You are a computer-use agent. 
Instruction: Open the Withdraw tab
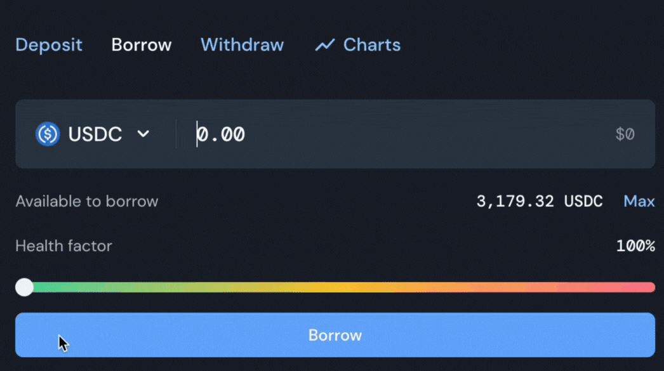click(x=242, y=45)
